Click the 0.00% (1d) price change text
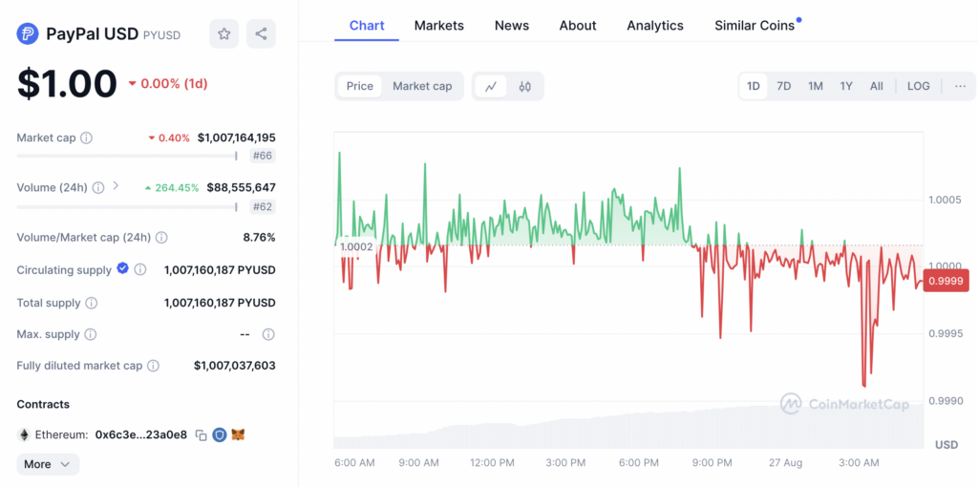This screenshot has width=978, height=487. coord(174,84)
